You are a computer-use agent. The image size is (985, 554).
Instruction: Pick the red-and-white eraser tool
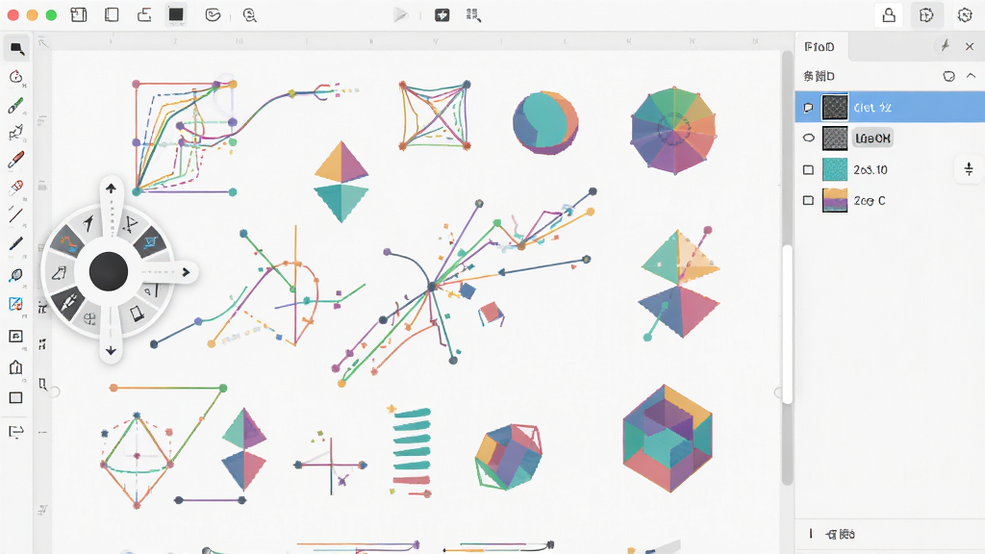pos(15,188)
